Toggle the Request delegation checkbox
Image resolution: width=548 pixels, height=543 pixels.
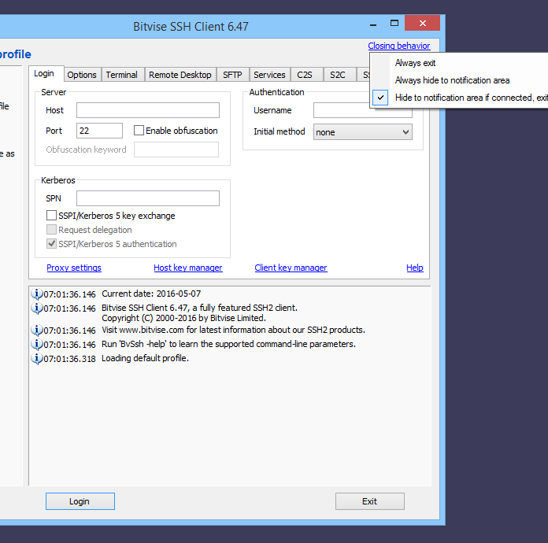pyautogui.click(x=51, y=230)
